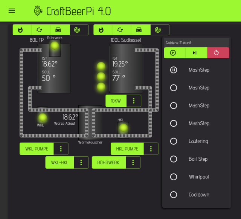Click the Goldene Zukunft recipe title
The height and width of the screenshot is (219, 241).
click(x=178, y=43)
